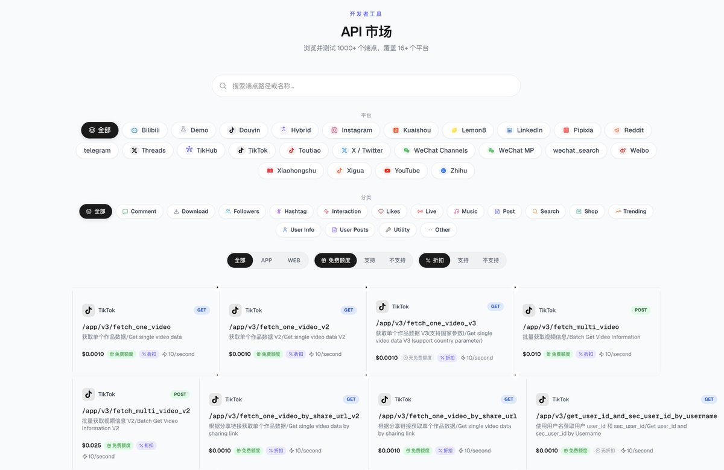Choose the WeChat MP platform
724x470 pixels.
[510, 150]
